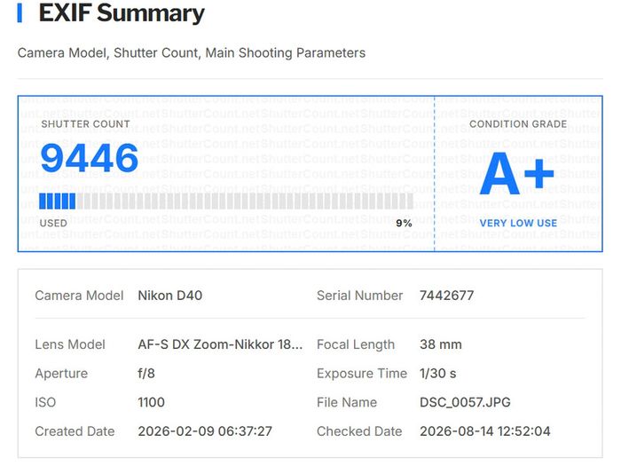Screen dimensions: 621x466
Task: Select created date 2026-02-09 06:37:27
Action: coord(205,431)
